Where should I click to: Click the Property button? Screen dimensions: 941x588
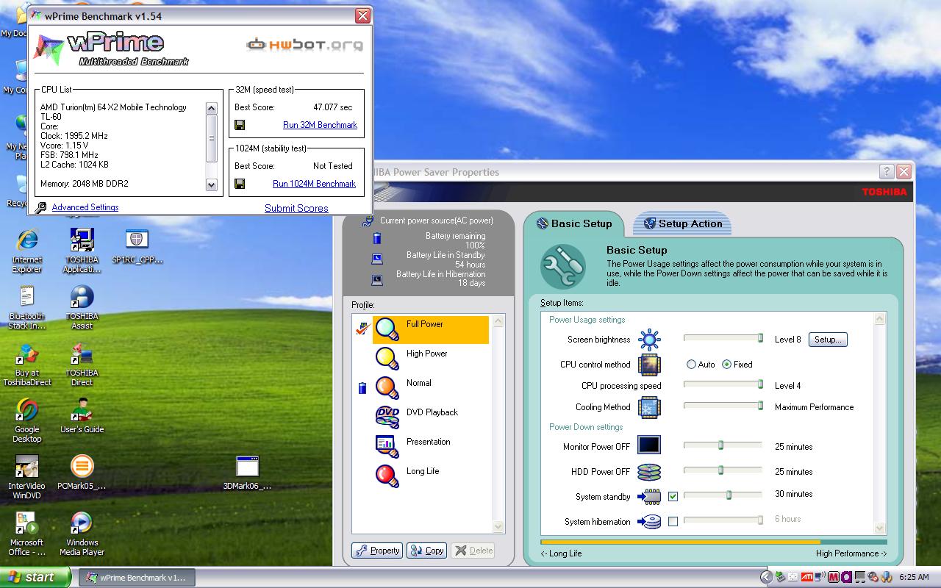(377, 551)
